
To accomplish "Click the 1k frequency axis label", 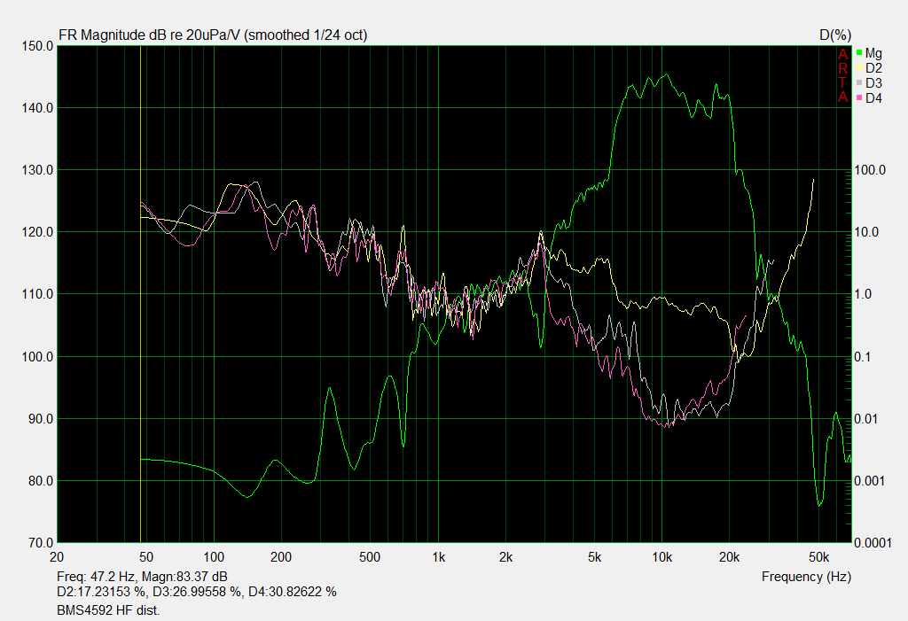I will pos(438,557).
